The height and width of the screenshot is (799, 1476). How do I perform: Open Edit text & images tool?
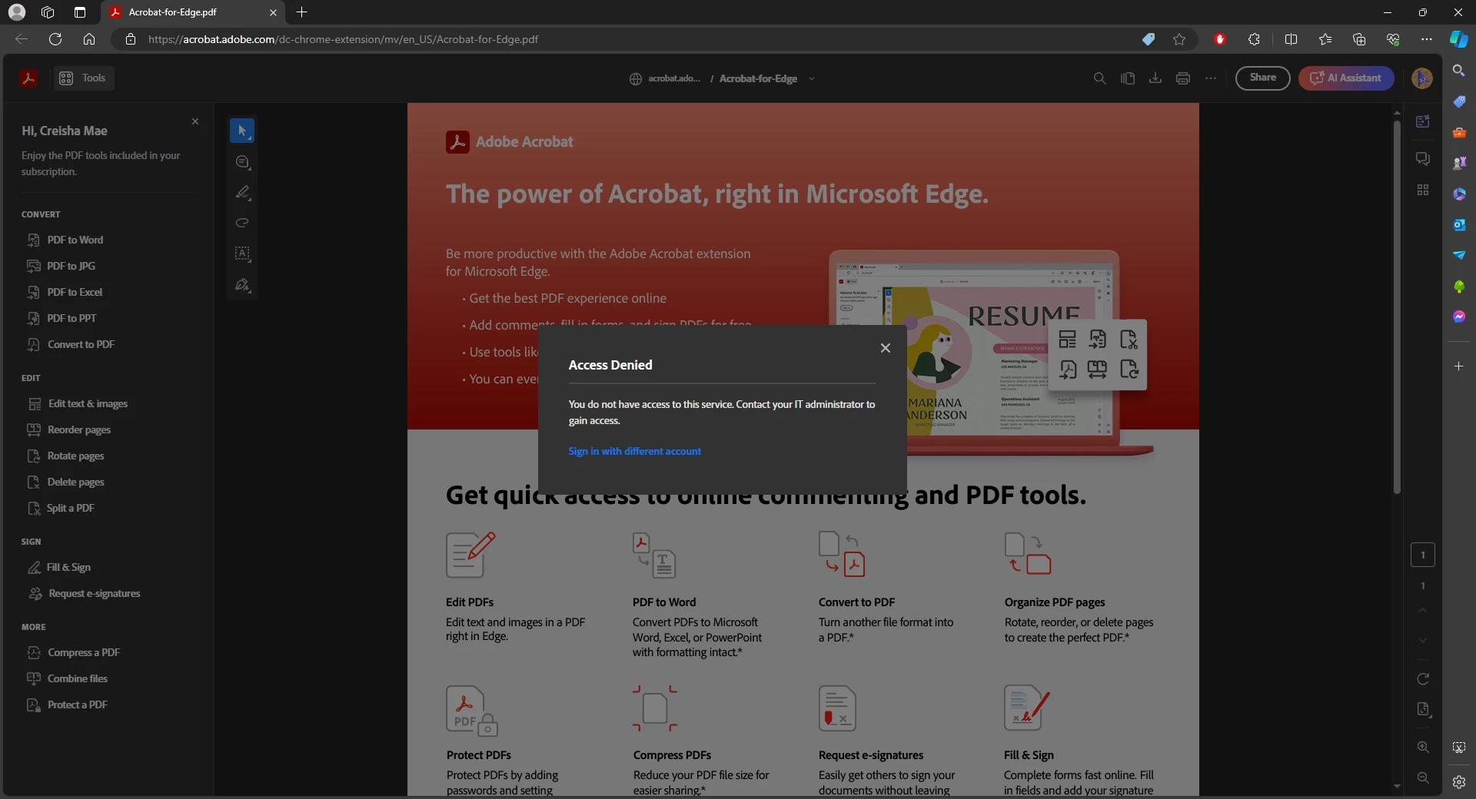click(77, 403)
